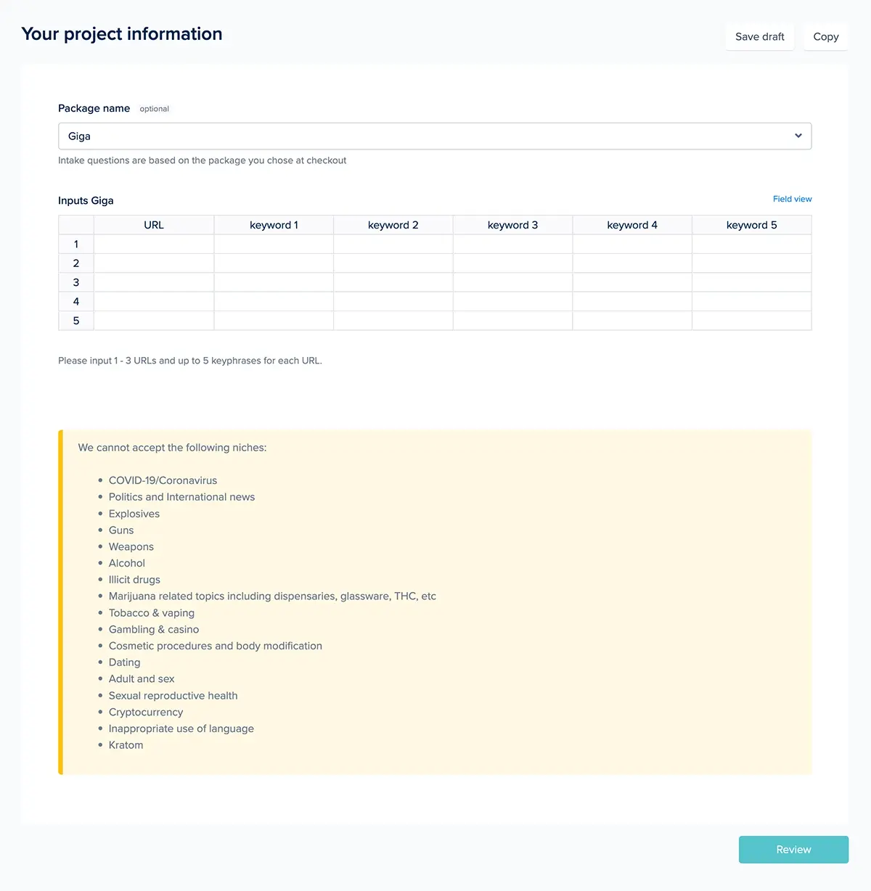
Task: Click the URL cell in row 5
Action: pos(154,321)
